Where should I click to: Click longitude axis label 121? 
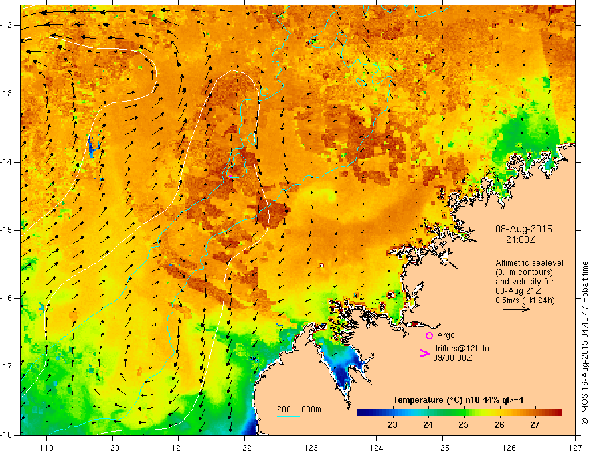click(179, 448)
